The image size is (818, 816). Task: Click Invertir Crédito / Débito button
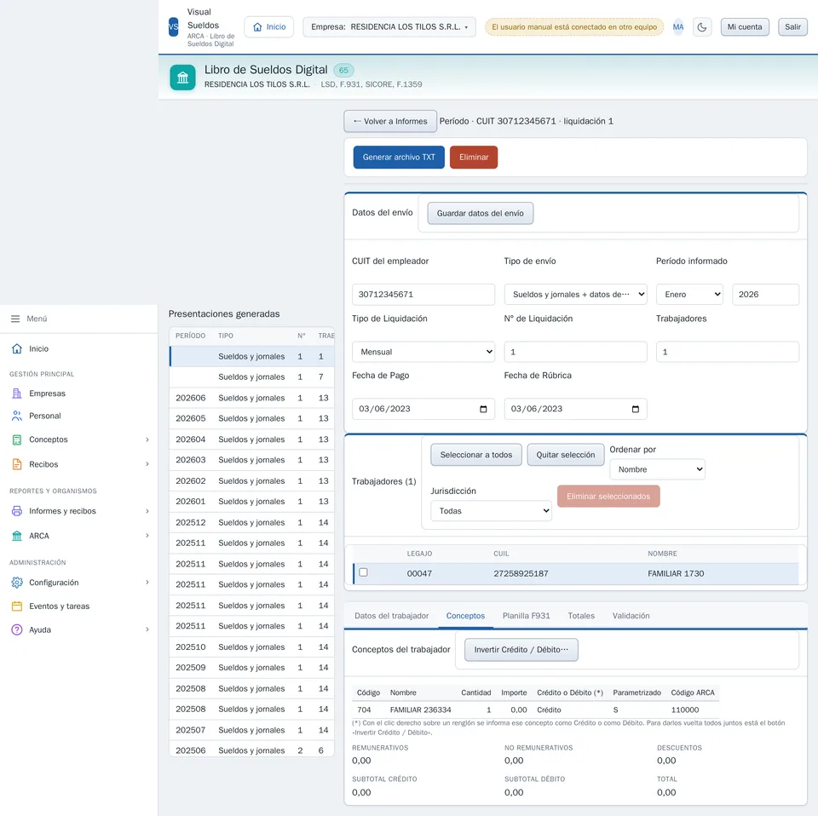(521, 650)
